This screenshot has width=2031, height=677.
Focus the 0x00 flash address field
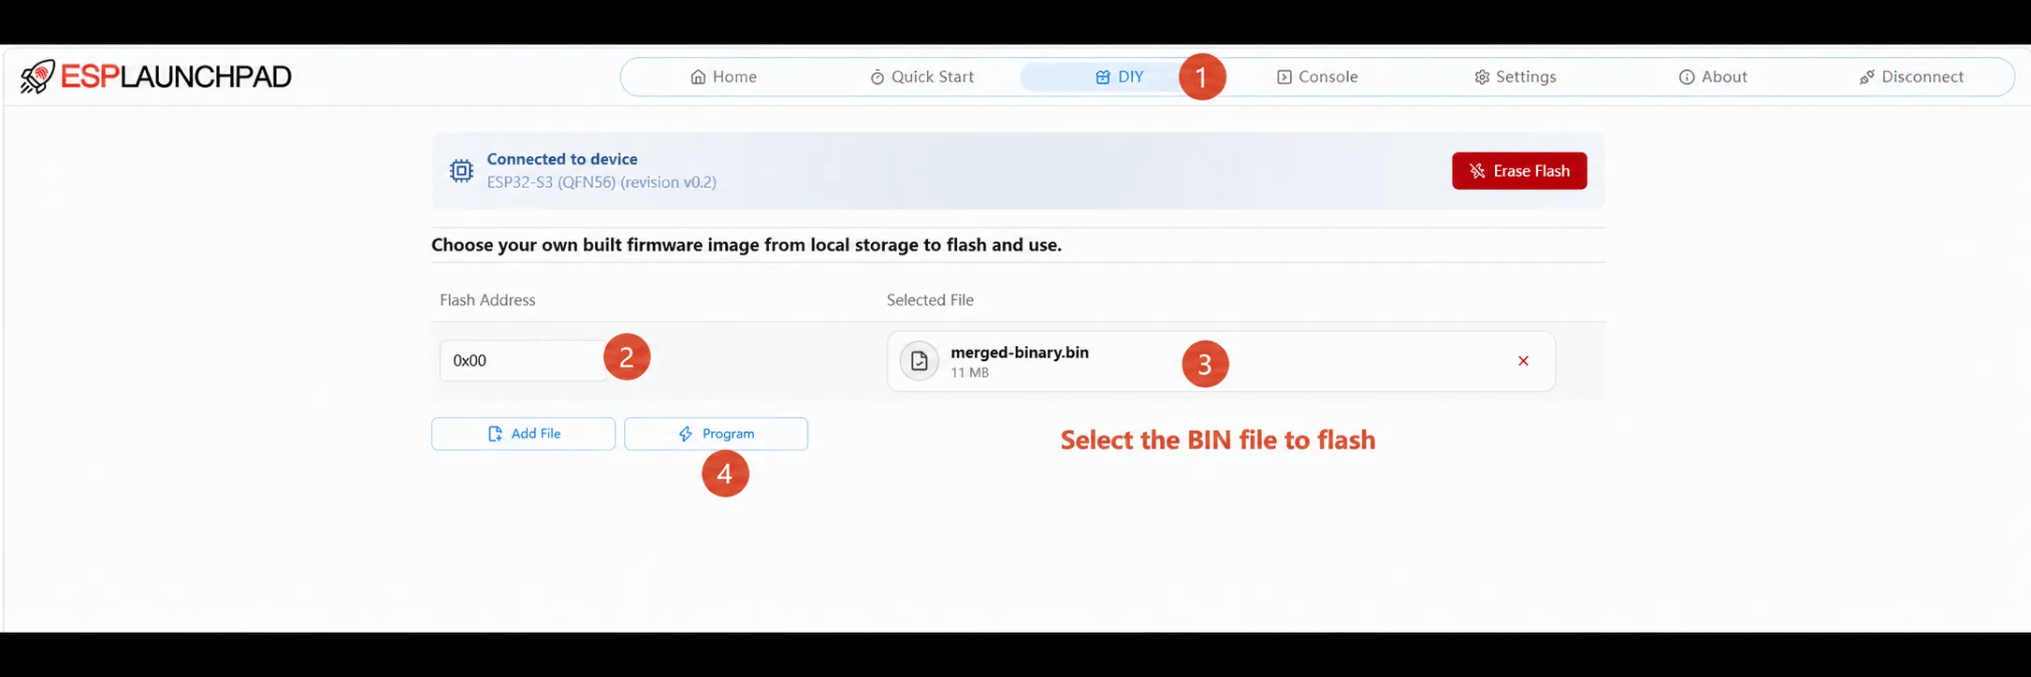(524, 361)
